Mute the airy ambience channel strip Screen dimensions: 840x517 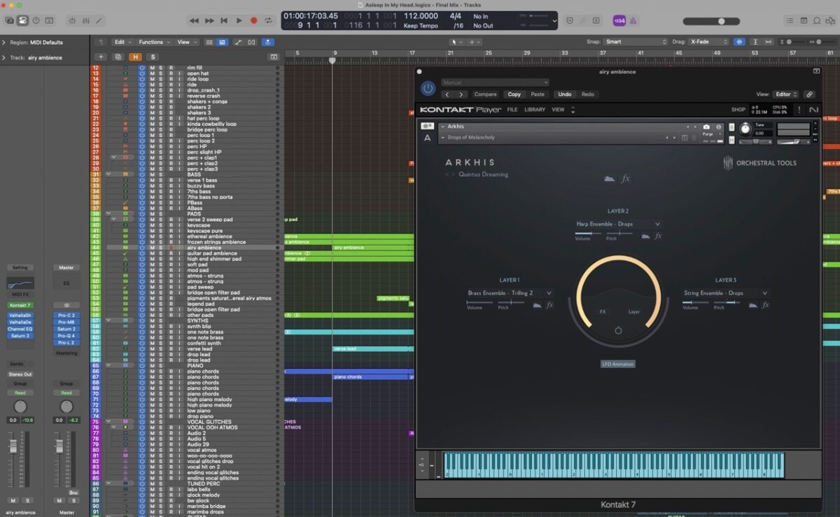point(13,500)
